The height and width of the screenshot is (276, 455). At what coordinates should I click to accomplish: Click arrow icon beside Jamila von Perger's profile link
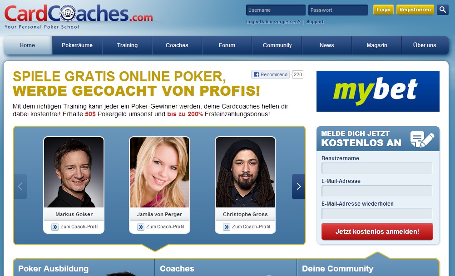pos(141,227)
